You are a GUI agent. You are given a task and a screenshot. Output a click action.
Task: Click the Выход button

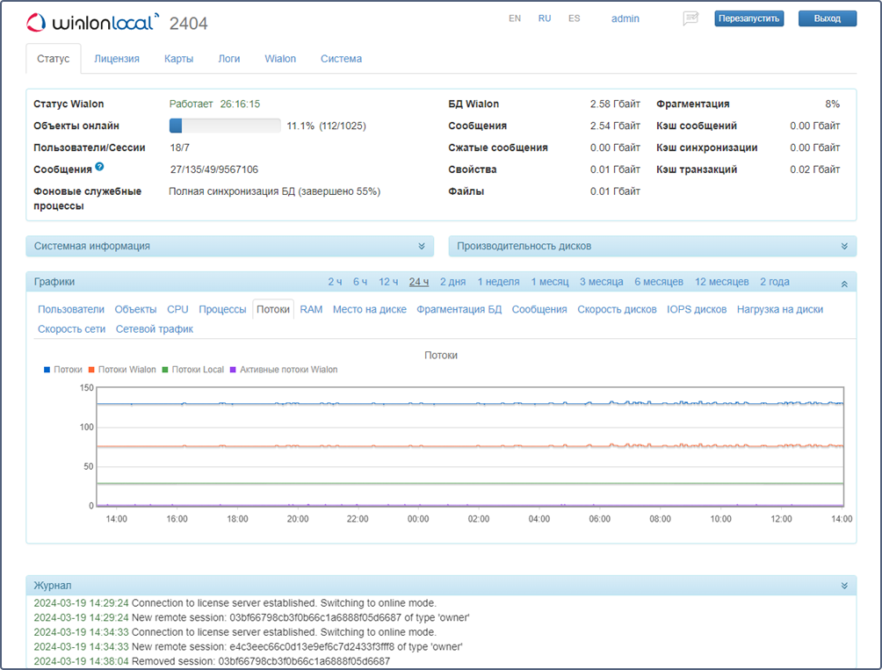coord(827,18)
